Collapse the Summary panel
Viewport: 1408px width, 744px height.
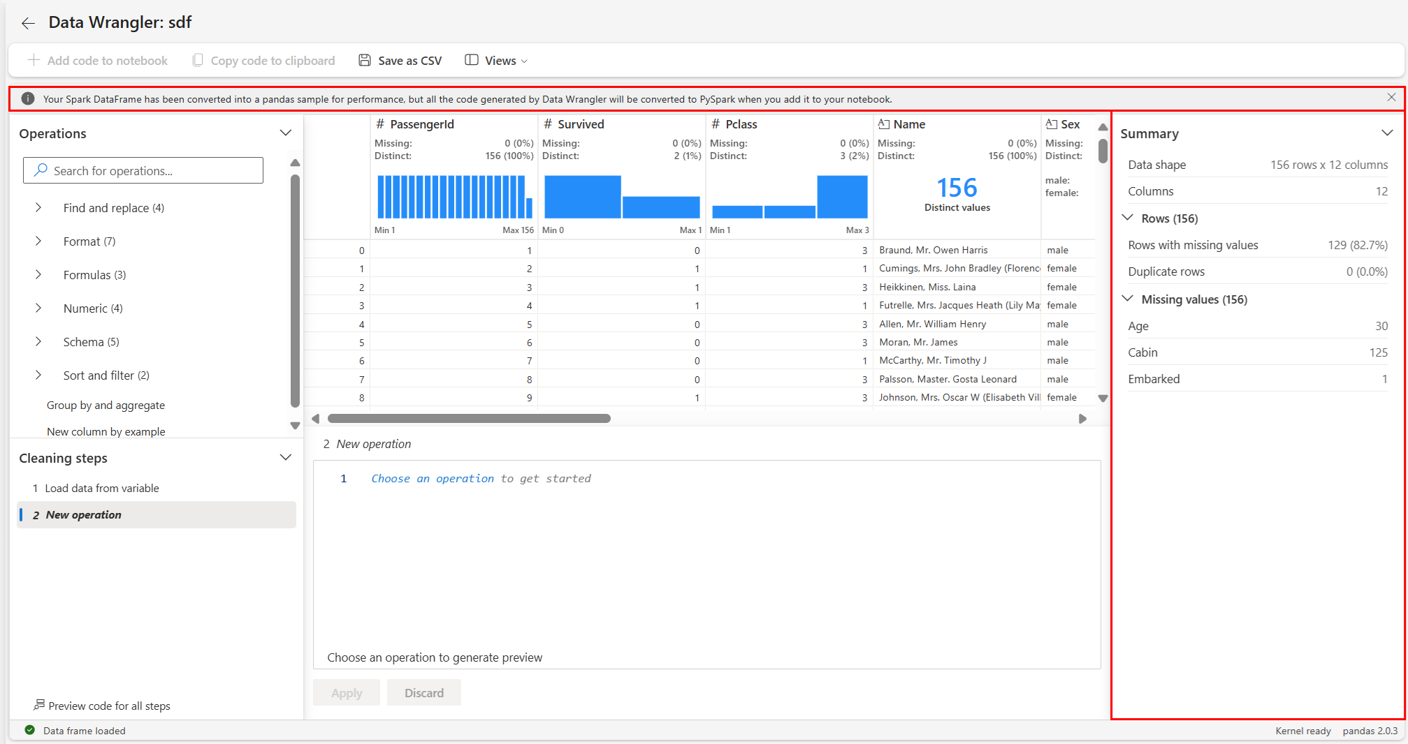click(1387, 133)
